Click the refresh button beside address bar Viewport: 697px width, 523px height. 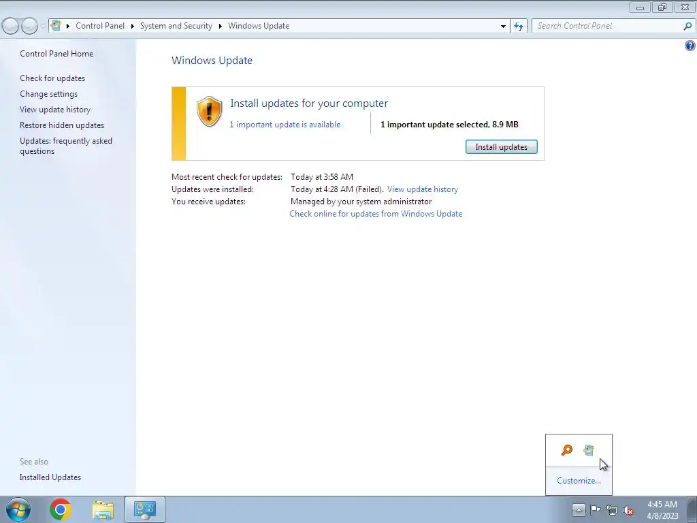[x=519, y=26]
